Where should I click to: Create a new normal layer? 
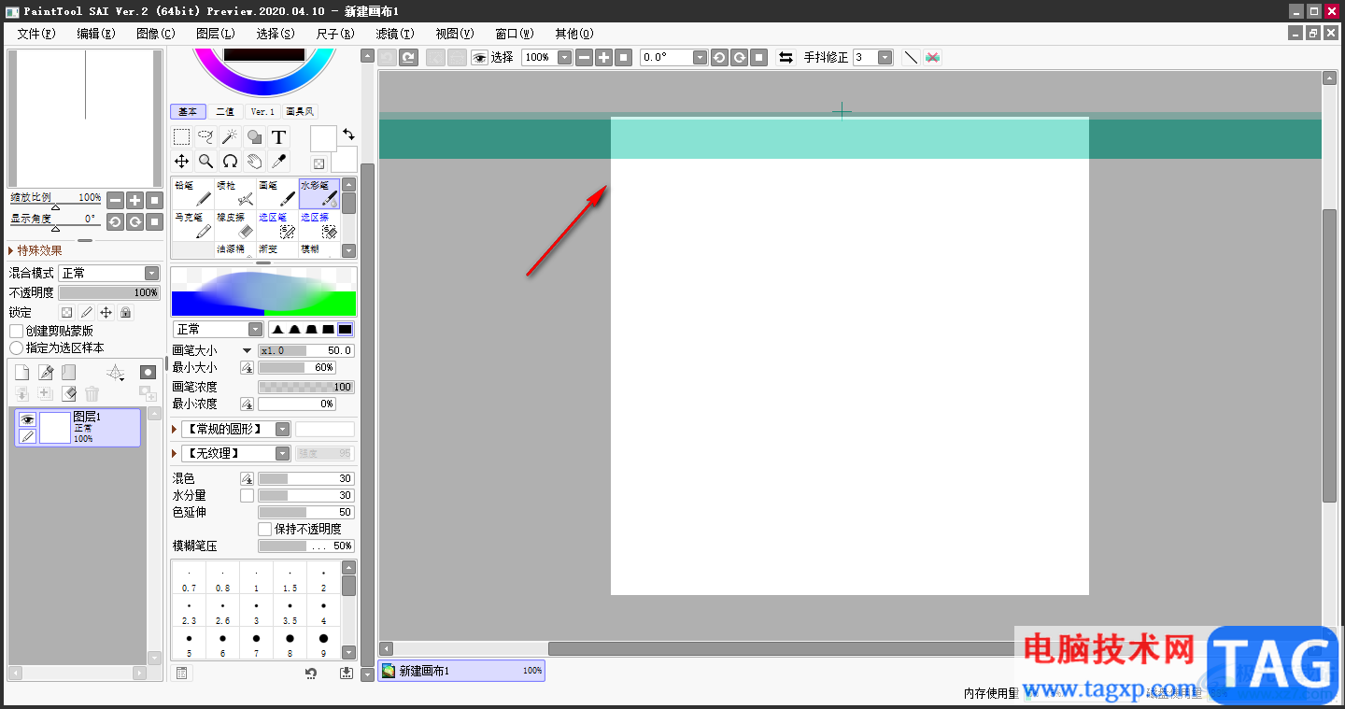21,372
